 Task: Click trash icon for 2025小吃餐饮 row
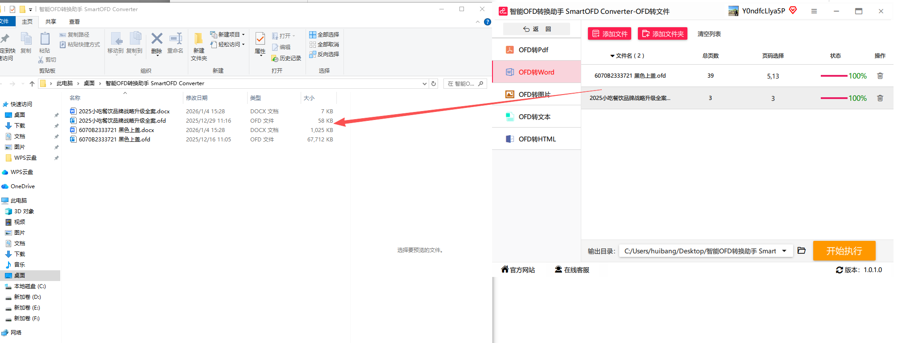point(880,98)
